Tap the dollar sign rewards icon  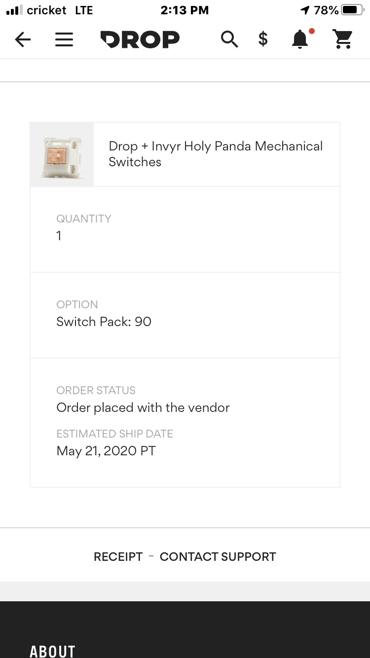tap(263, 39)
